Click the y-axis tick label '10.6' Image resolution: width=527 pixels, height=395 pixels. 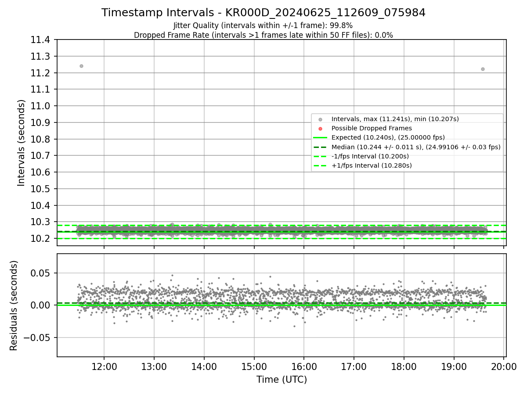tap(41, 172)
